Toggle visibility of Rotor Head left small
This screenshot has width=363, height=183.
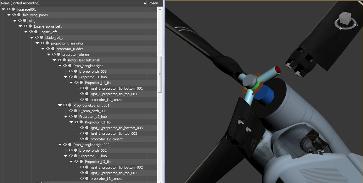pyautogui.click(x=59, y=60)
